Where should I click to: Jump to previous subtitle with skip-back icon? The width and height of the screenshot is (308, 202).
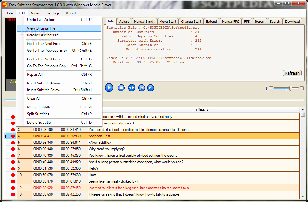pyautogui.click(x=141, y=87)
